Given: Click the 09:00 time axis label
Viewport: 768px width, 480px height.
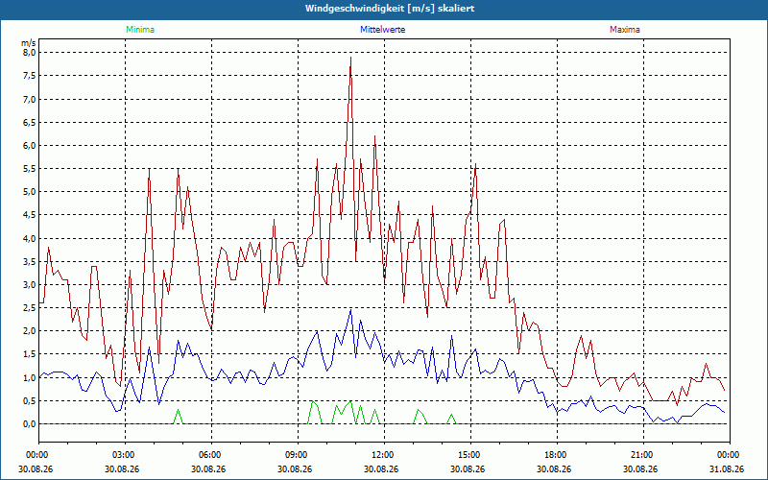Looking at the screenshot, I should [298, 455].
